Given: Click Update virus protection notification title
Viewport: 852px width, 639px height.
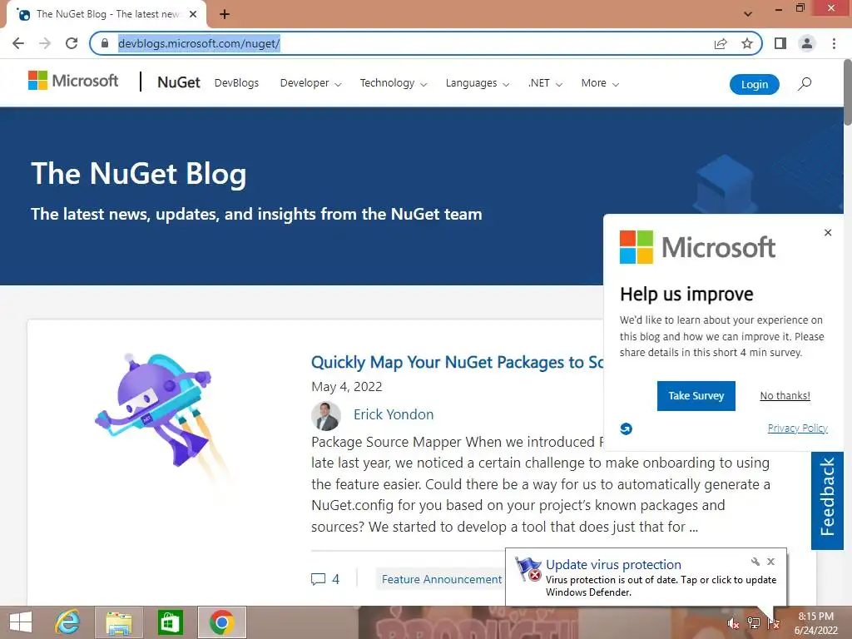Looking at the screenshot, I should coord(613,565).
